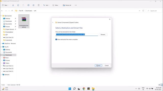Select Videos under This PC

pyautogui.click(x=7, y=63)
